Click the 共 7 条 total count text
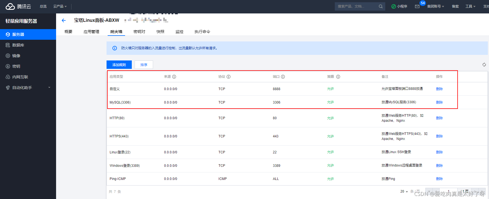The height and width of the screenshot is (199, 489). tap(115, 192)
